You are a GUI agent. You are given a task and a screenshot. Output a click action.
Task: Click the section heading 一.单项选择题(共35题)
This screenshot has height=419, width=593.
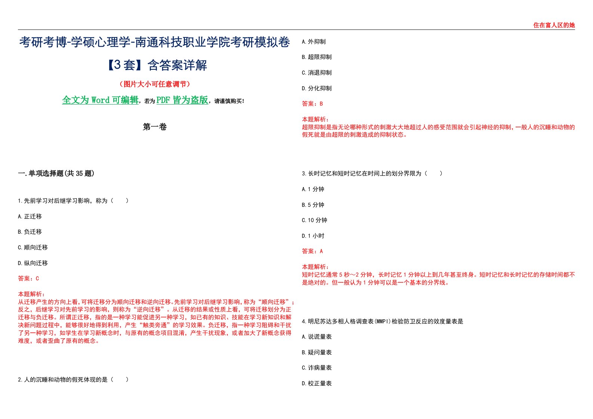tap(56, 173)
